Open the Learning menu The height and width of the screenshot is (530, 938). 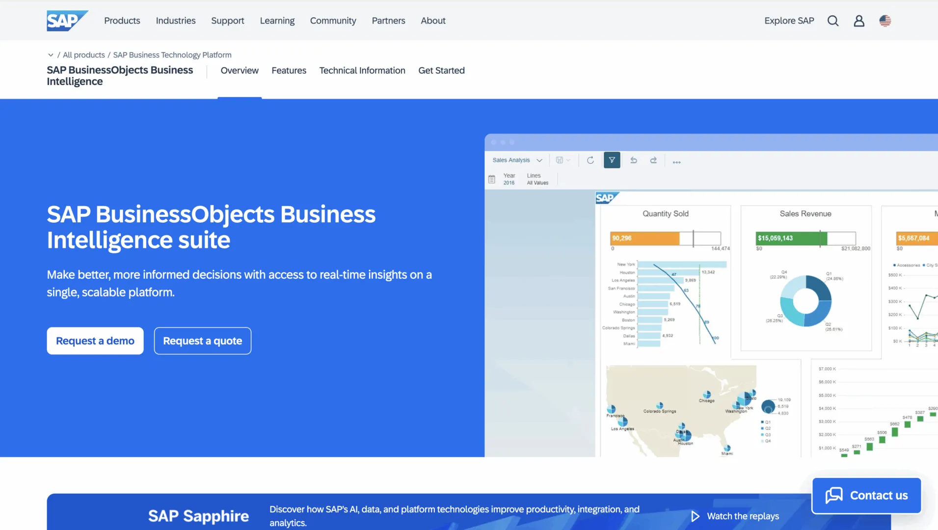point(277,21)
